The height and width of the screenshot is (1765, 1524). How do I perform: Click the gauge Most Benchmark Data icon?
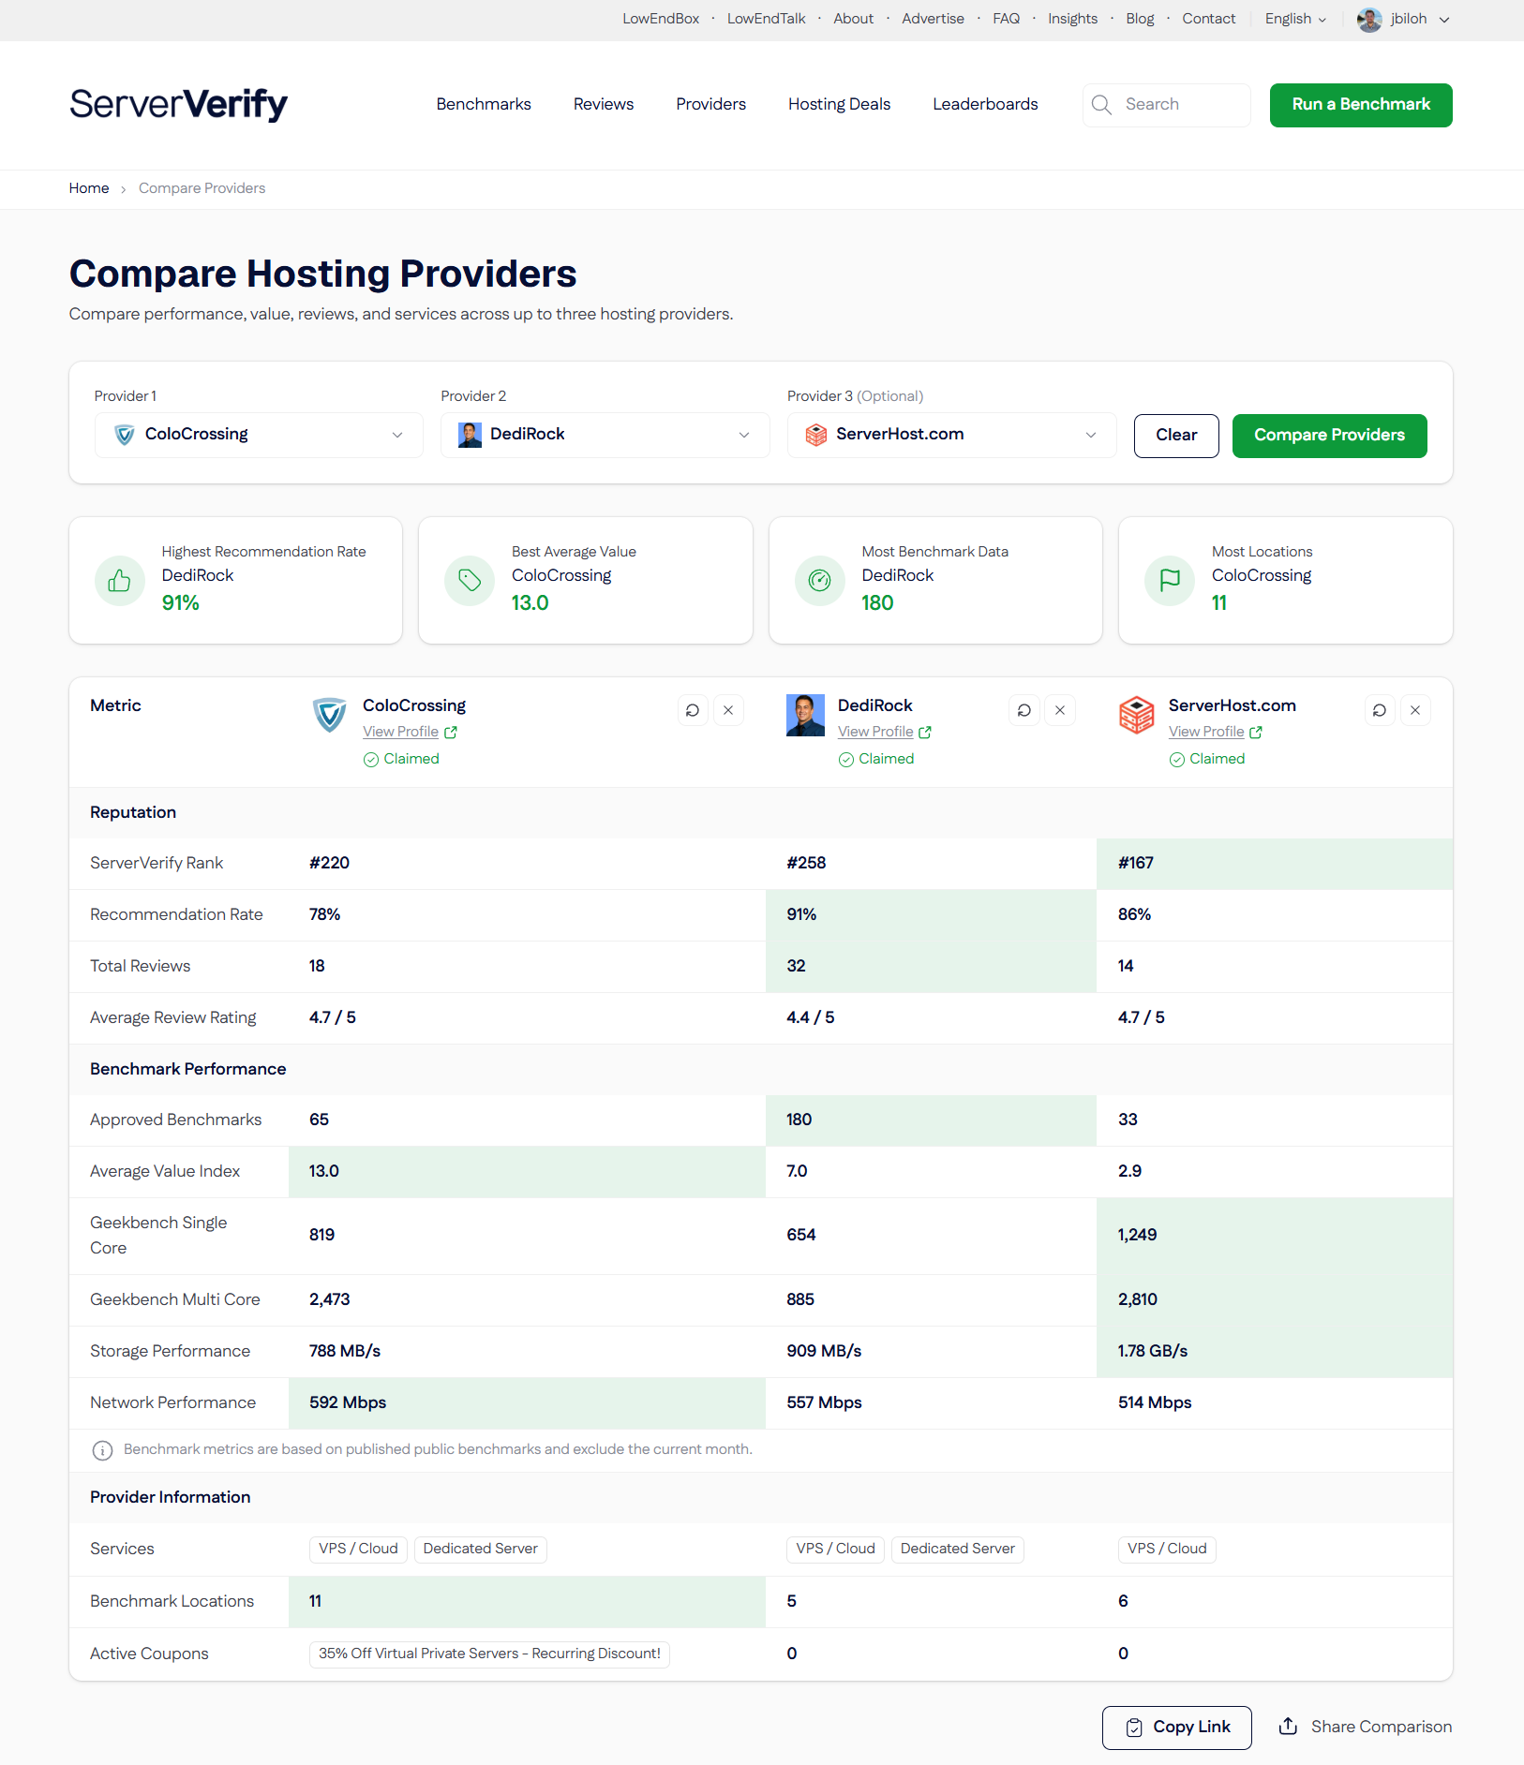click(819, 581)
